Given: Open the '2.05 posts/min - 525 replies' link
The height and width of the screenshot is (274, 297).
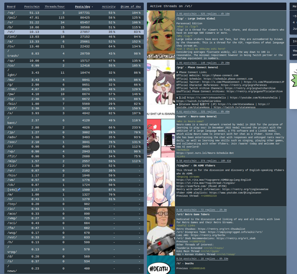Looking at the screenshot, I should point(203,14).
